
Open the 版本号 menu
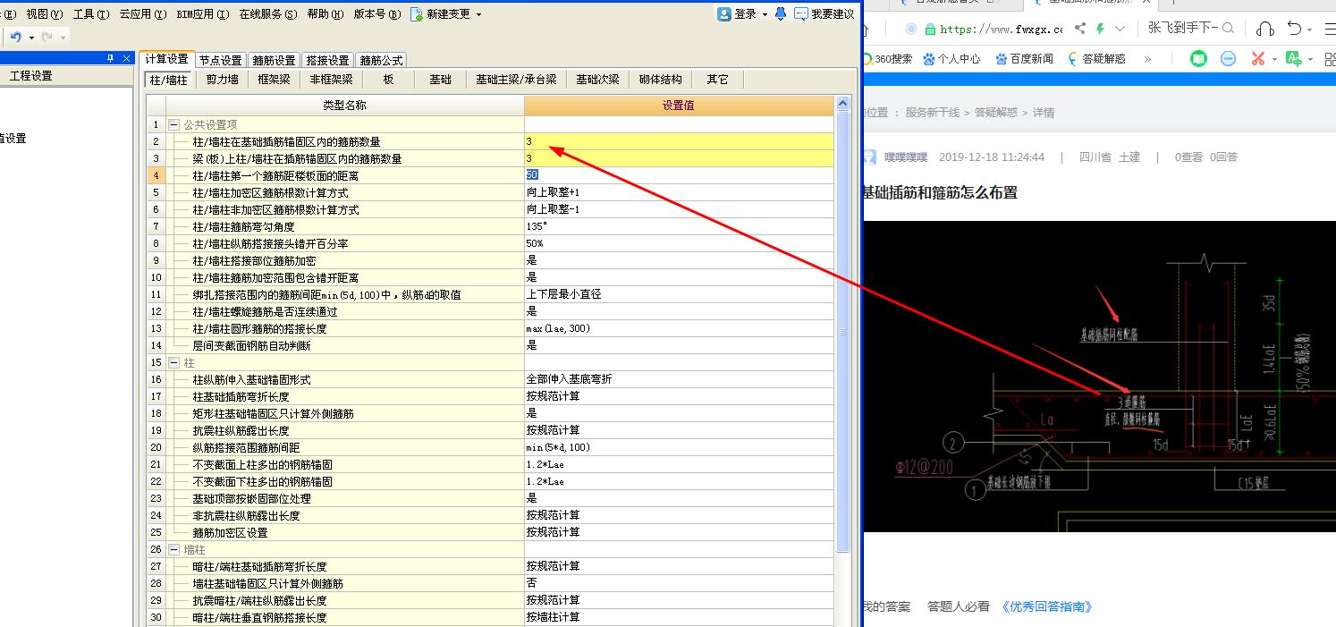pyautogui.click(x=376, y=14)
